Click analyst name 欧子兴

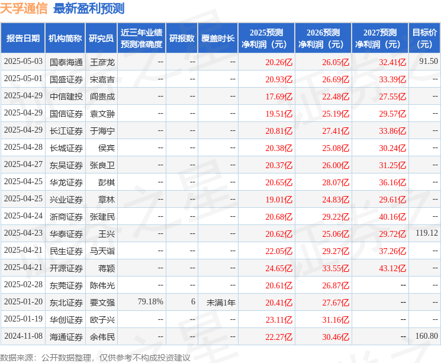tap(102, 320)
